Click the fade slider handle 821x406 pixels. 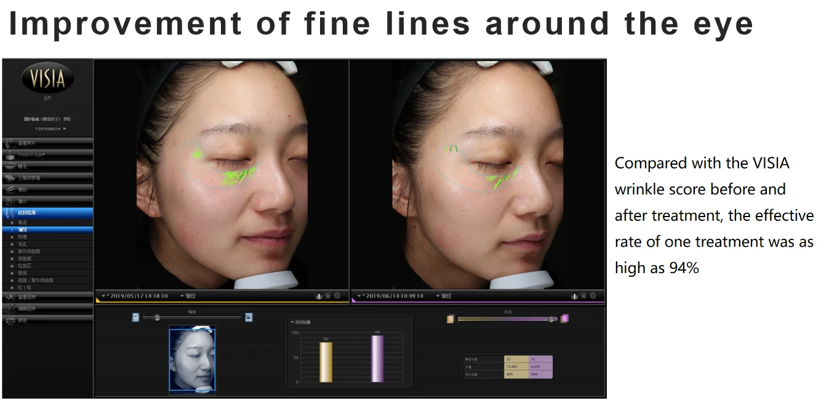[552, 319]
